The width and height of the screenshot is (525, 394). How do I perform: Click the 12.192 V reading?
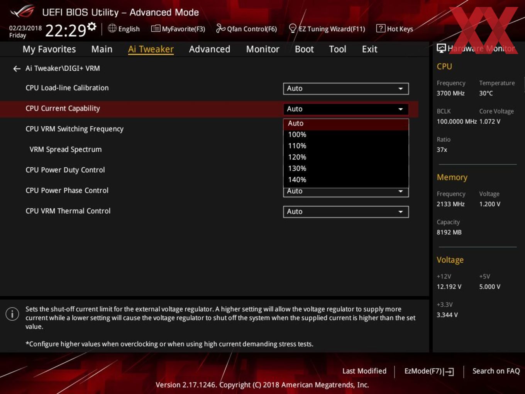[449, 287]
